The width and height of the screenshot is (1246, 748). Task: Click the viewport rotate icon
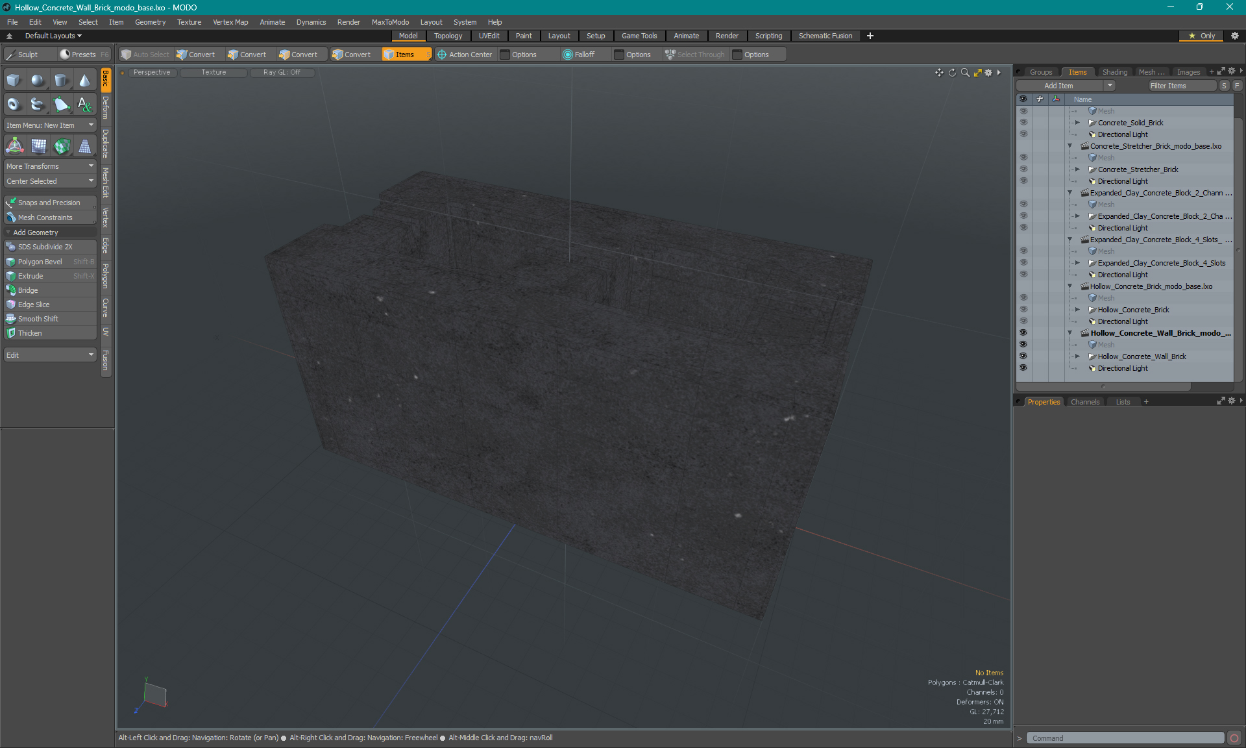[952, 73]
